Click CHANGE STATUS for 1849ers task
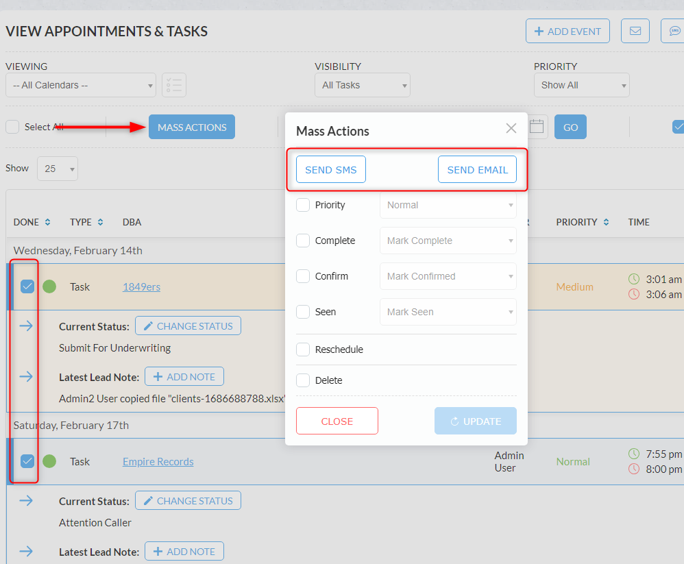 [x=188, y=326]
